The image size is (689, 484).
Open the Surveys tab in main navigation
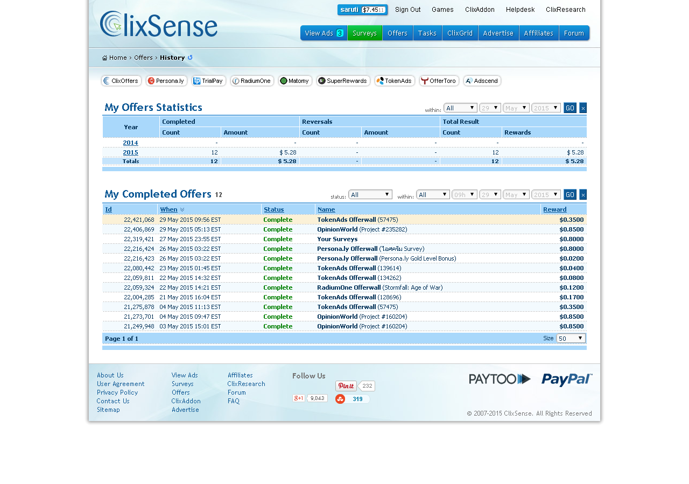pyautogui.click(x=365, y=33)
